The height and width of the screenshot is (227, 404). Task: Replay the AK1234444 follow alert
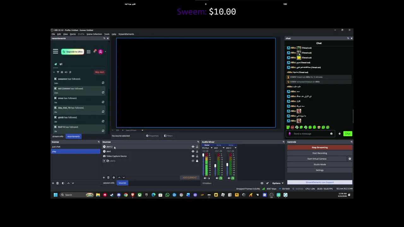[x=103, y=92]
